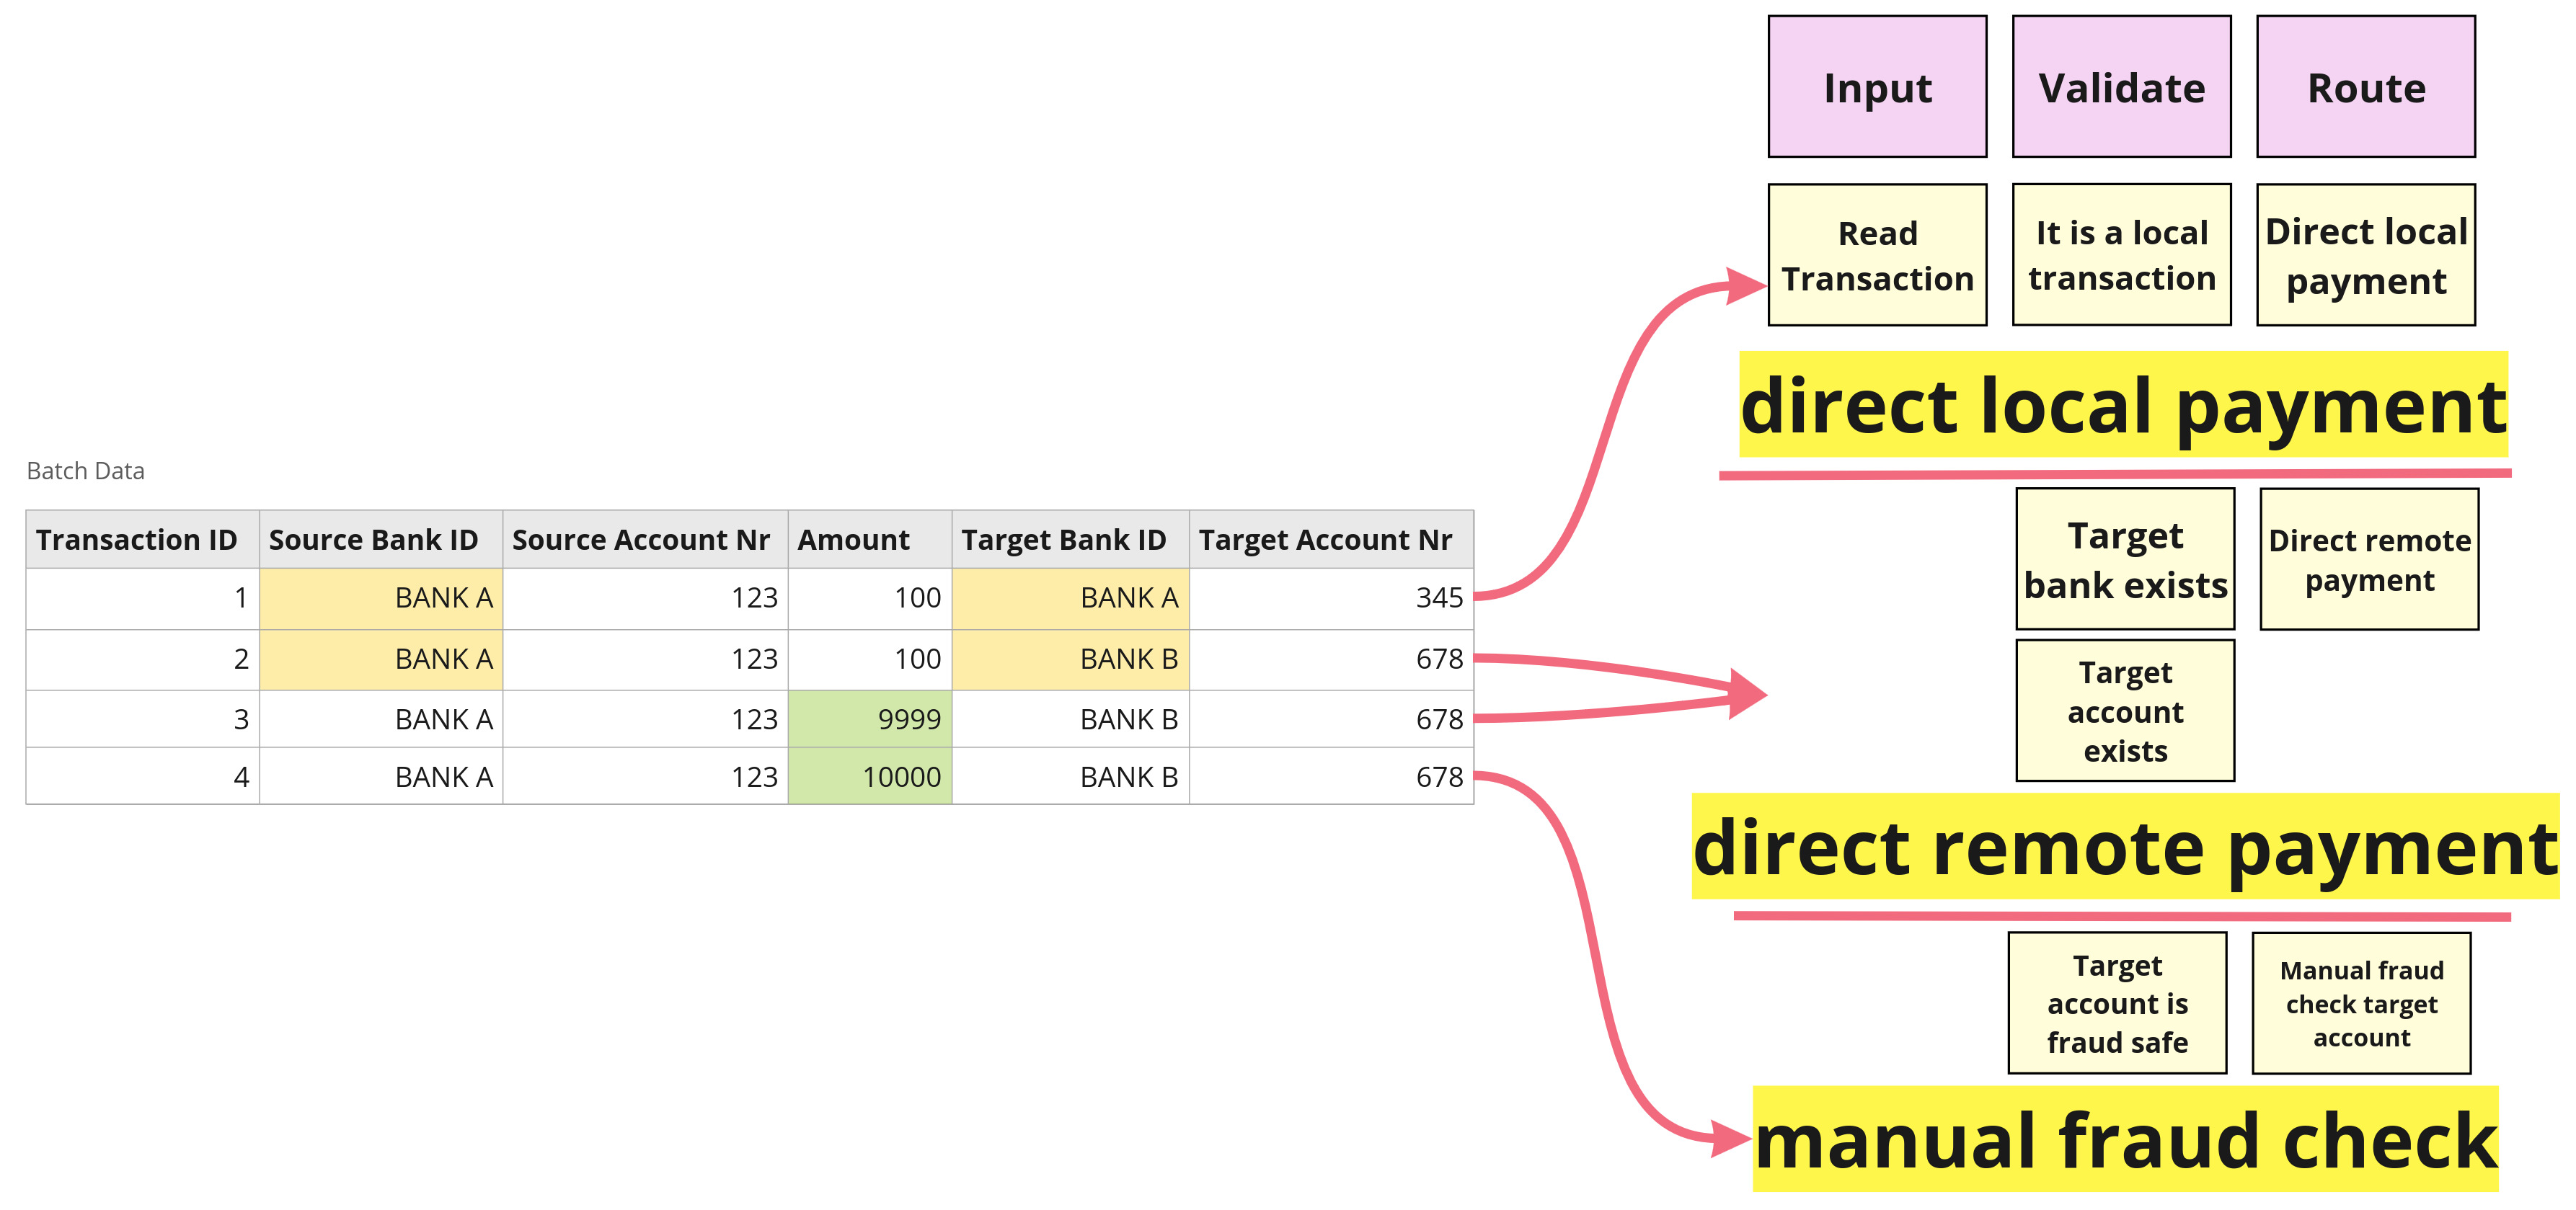Click the Target bank exists note

(x=2125, y=559)
